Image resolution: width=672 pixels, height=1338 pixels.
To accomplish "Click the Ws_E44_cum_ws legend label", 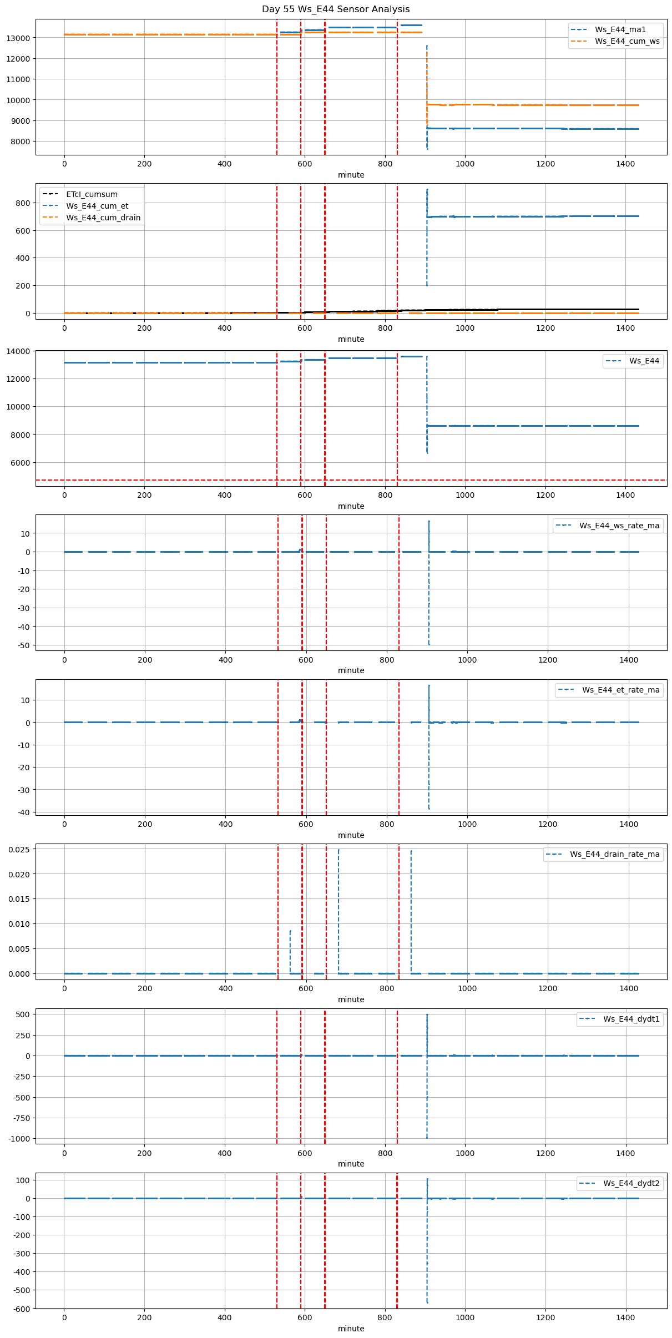I will (x=627, y=41).
